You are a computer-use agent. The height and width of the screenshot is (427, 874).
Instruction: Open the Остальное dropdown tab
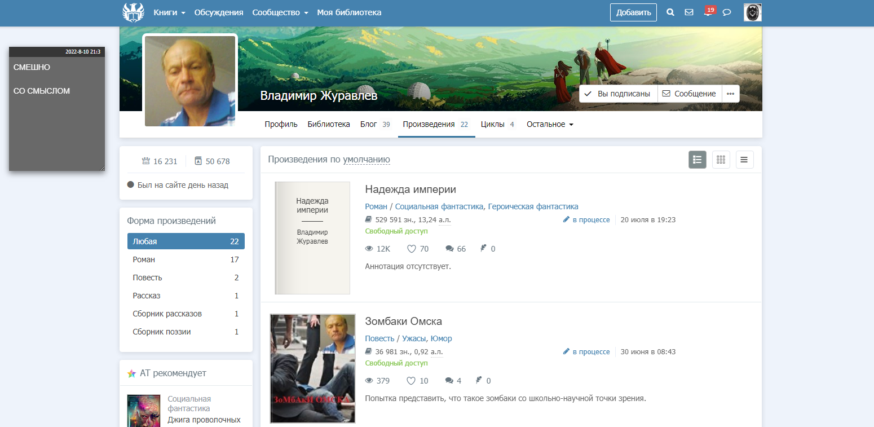(x=550, y=124)
